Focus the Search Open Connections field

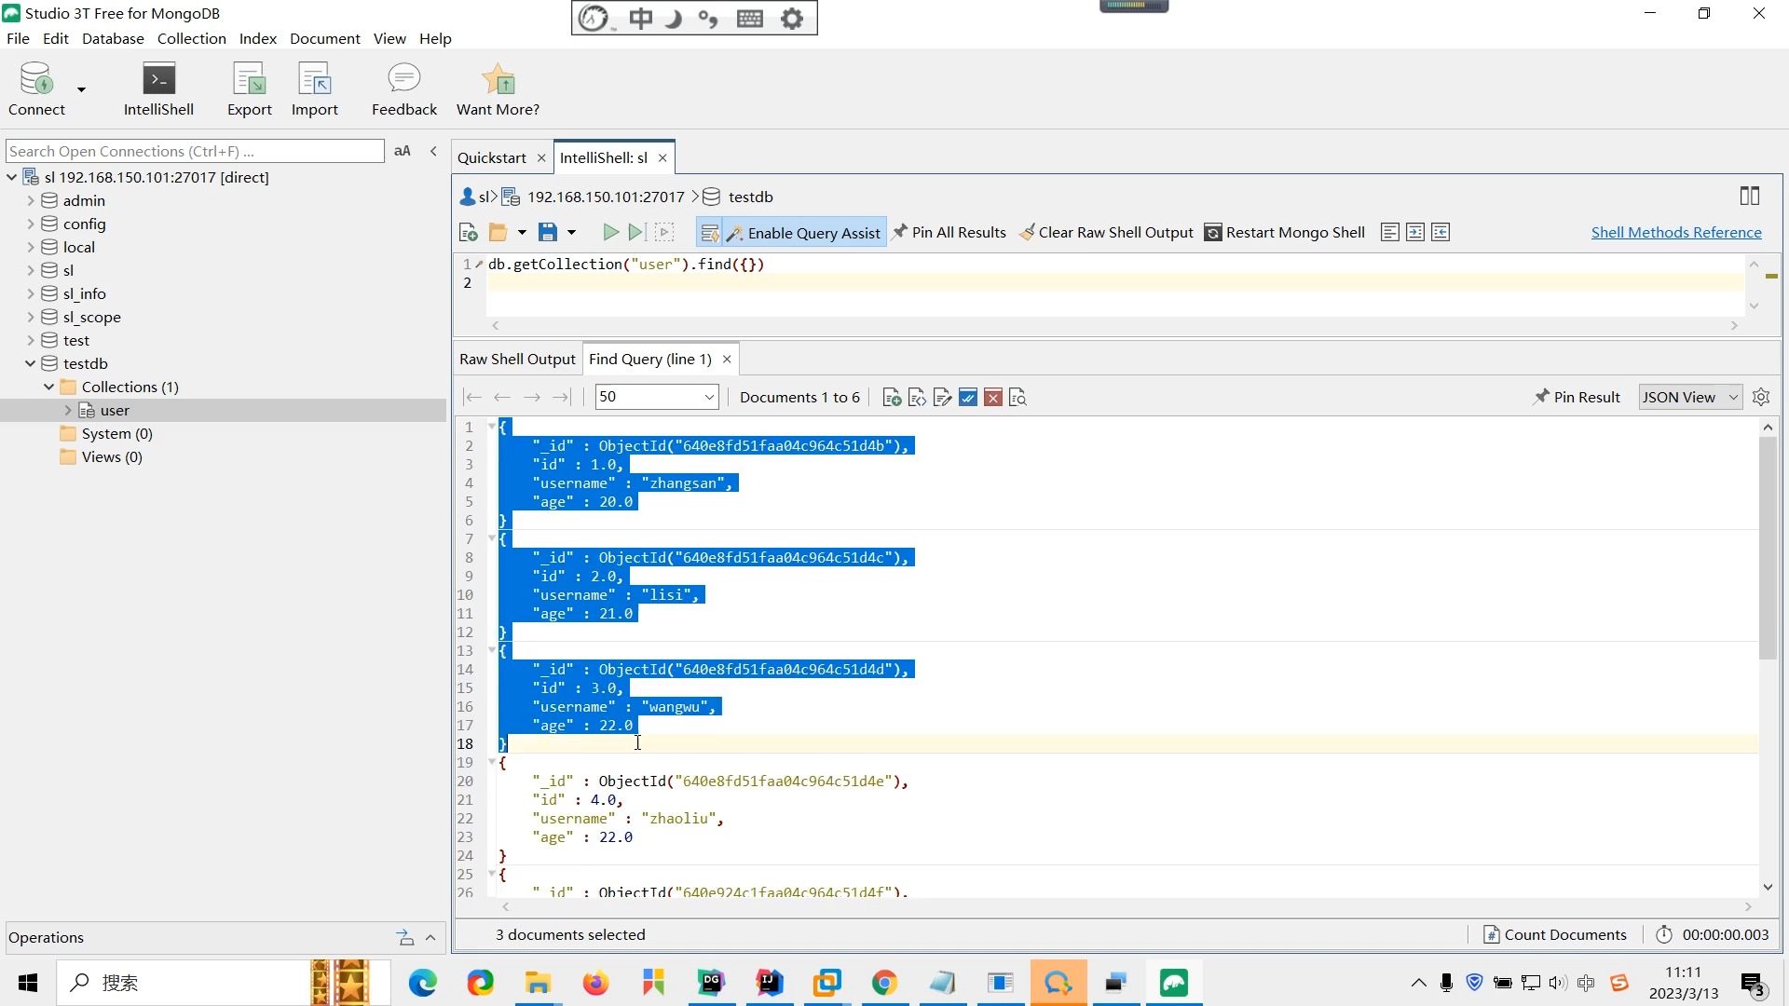click(x=195, y=151)
